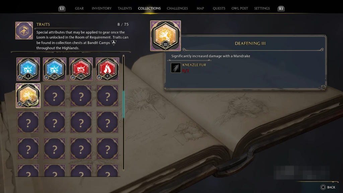Click the traits list scrollbar thumb
343x193 pixels.
pos(124,104)
